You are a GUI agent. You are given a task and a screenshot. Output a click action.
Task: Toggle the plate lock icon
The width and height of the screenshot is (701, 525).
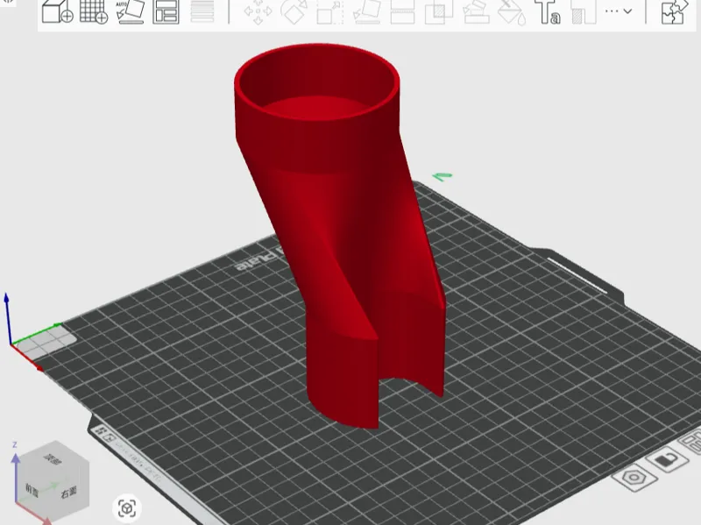click(667, 459)
